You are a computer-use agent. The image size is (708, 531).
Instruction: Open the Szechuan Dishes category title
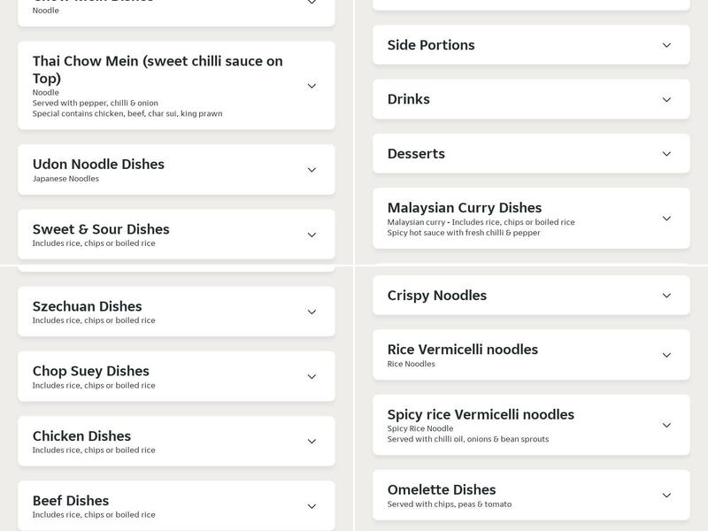[87, 306]
